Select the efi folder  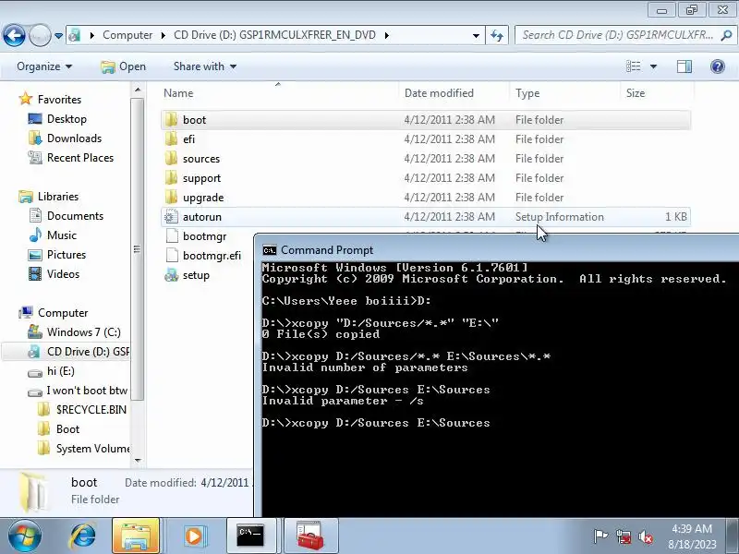(x=426, y=139)
